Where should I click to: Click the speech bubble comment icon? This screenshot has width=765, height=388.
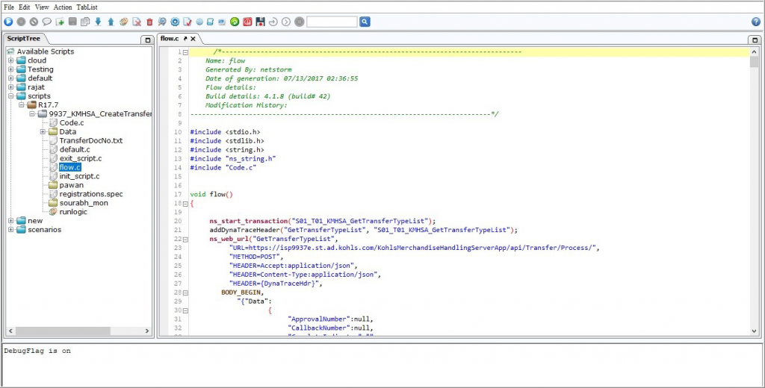pyautogui.click(x=47, y=22)
